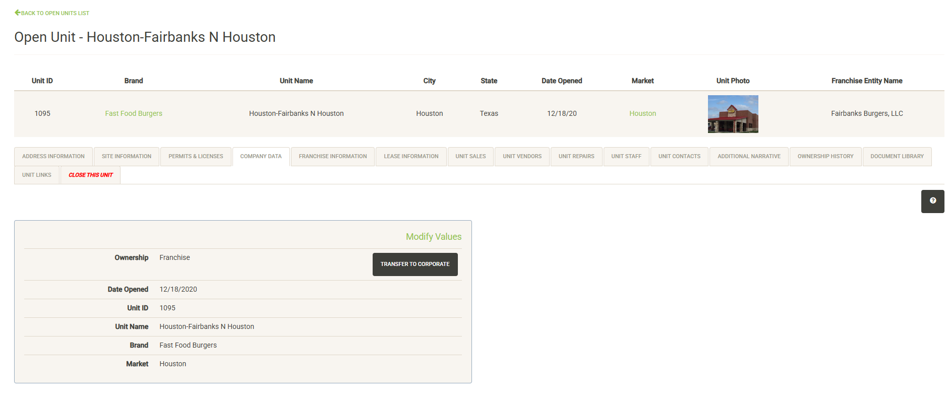Image resolution: width=948 pixels, height=404 pixels.
Task: Select the Company Data tab
Action: 261,157
